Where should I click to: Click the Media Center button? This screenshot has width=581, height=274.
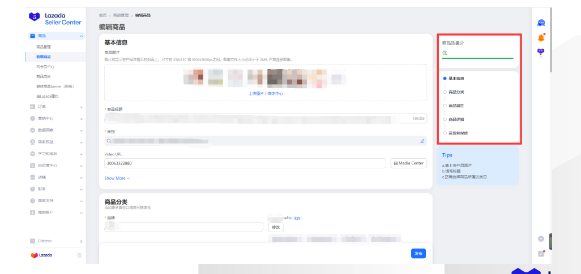point(409,163)
